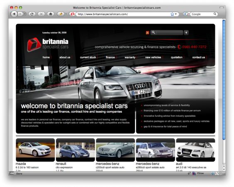Click the Mercedes c200cdi car thumbnail
The height and width of the screenshot is (187, 234).
coord(115,150)
